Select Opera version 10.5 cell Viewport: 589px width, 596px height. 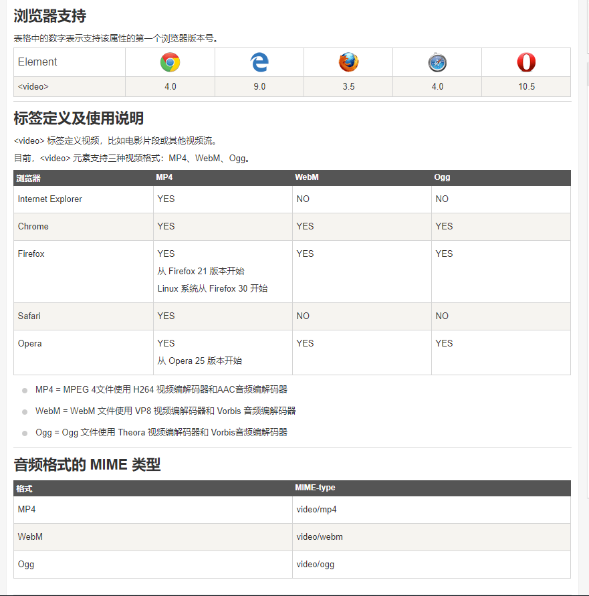pyautogui.click(x=526, y=87)
